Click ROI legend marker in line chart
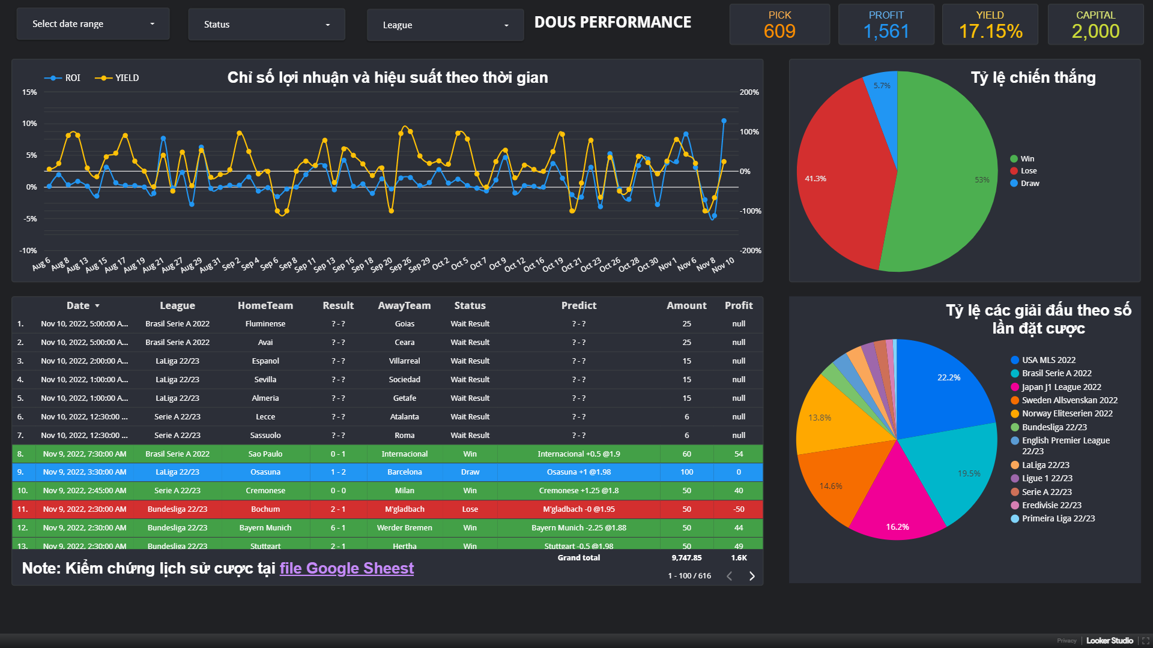Screen dimensions: 1153x648 point(53,78)
